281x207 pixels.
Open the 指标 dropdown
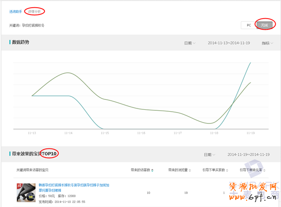268,43
